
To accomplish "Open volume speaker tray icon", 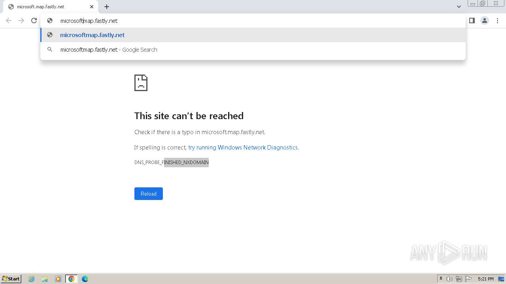I will pyautogui.click(x=449, y=279).
